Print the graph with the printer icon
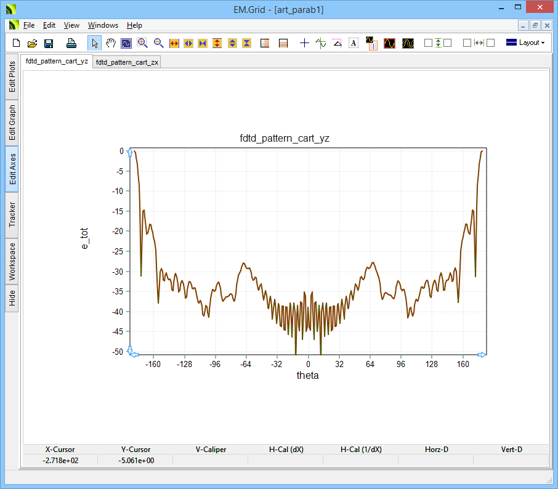This screenshot has height=489, width=558. 71,43
